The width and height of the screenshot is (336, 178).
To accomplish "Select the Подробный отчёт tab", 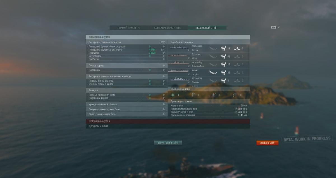I will 207,28.
